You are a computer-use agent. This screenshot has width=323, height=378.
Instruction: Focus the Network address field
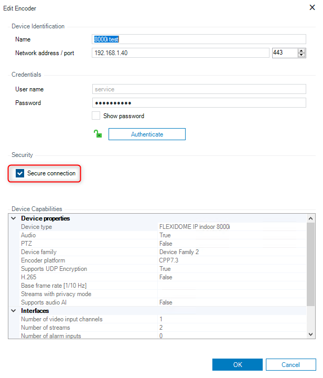(x=180, y=53)
